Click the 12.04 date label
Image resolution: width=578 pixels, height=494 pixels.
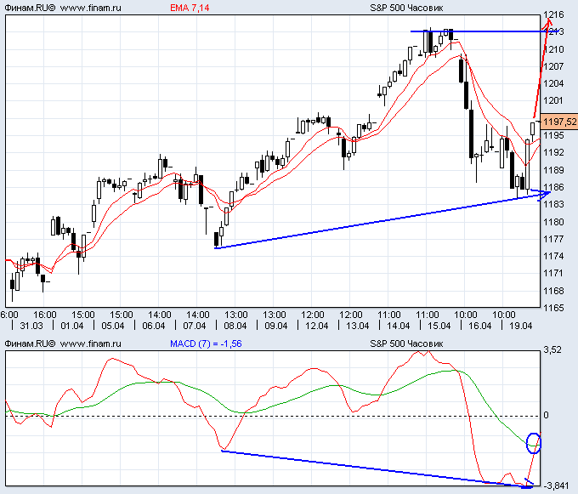pyautogui.click(x=317, y=326)
